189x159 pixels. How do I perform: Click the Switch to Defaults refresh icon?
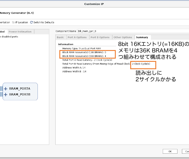tap(32, 22)
